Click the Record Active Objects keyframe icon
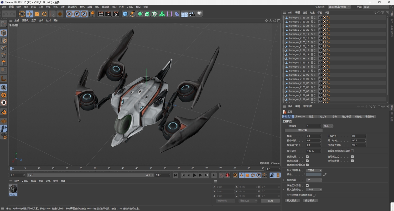394x211 pixels. [221, 175]
